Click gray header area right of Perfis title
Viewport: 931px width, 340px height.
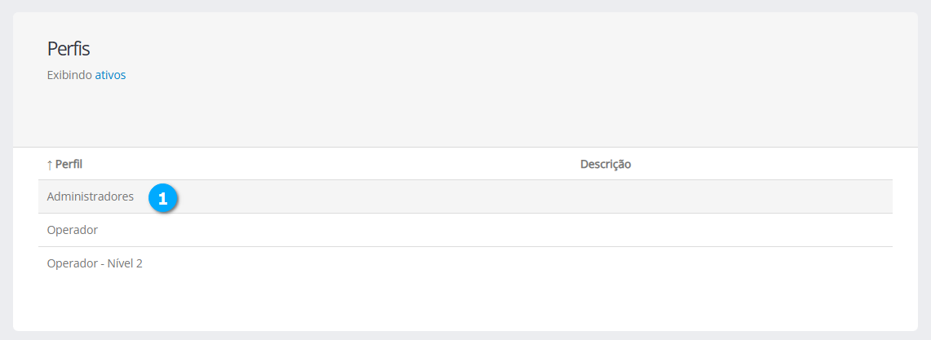[x=490, y=49]
